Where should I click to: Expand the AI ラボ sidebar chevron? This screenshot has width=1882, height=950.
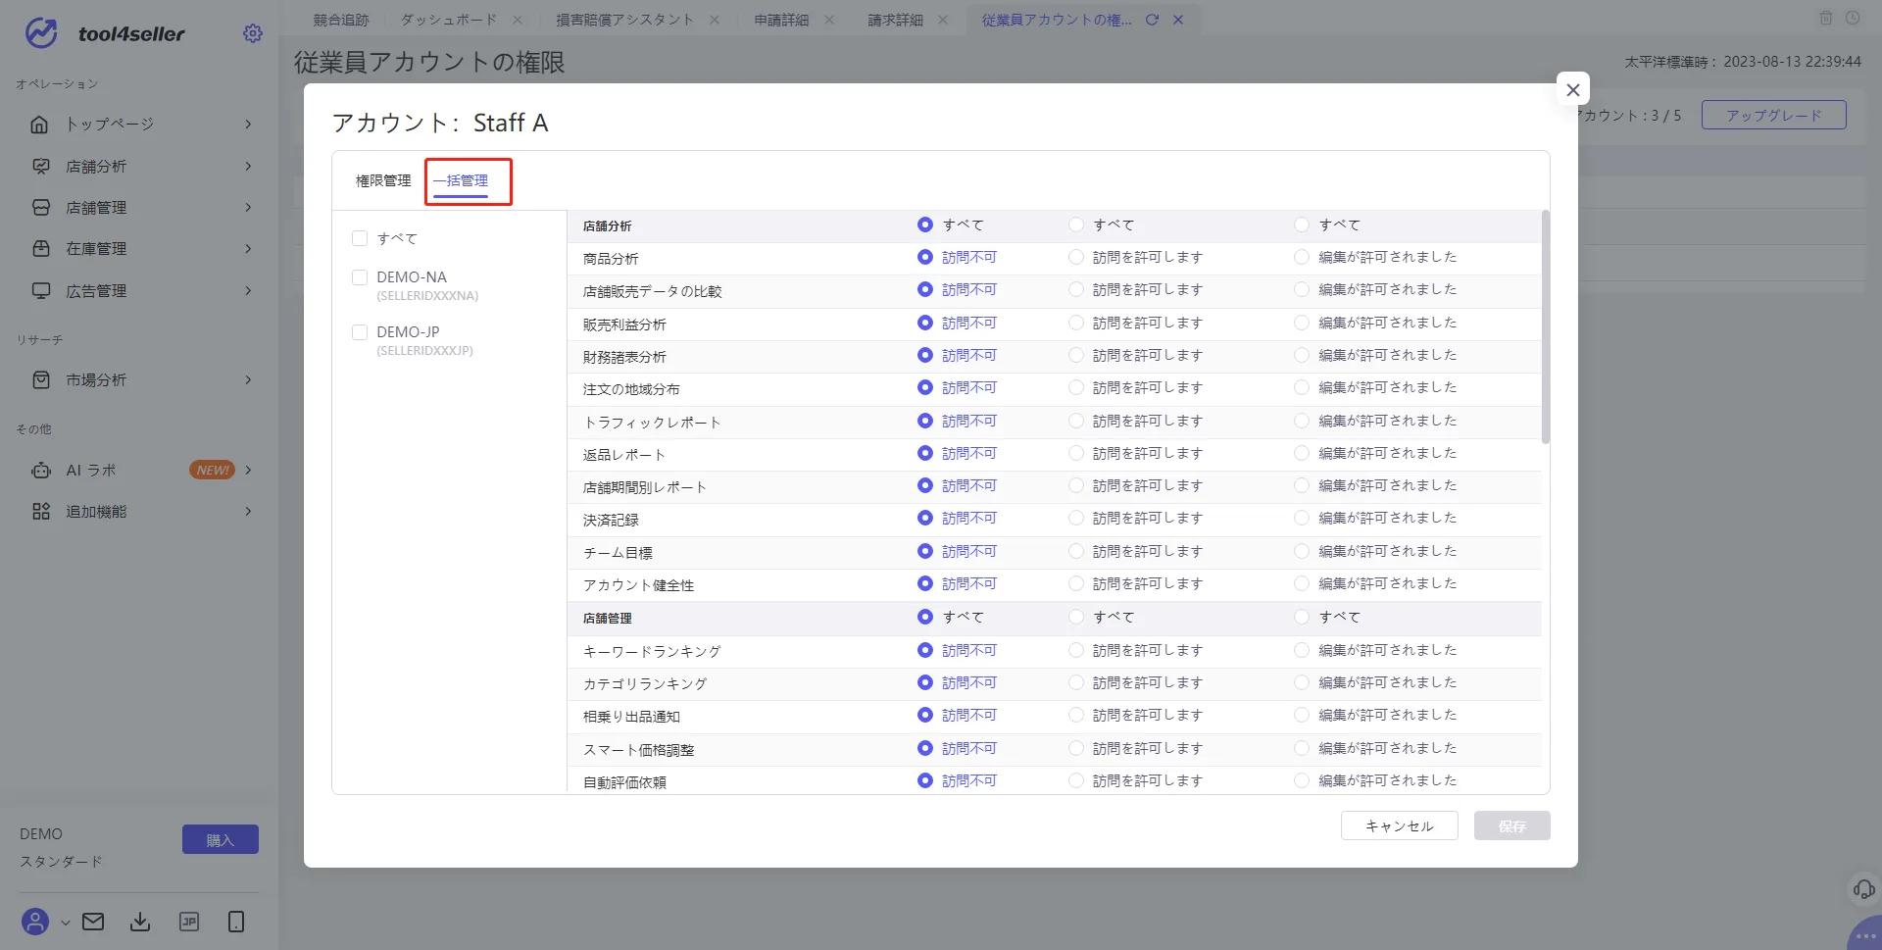click(x=248, y=471)
